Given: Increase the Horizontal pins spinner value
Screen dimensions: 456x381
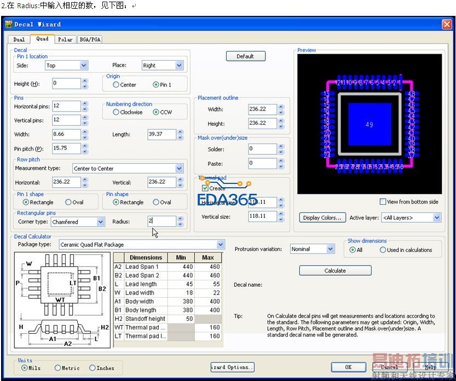Looking at the screenshot, I should click(85, 103).
